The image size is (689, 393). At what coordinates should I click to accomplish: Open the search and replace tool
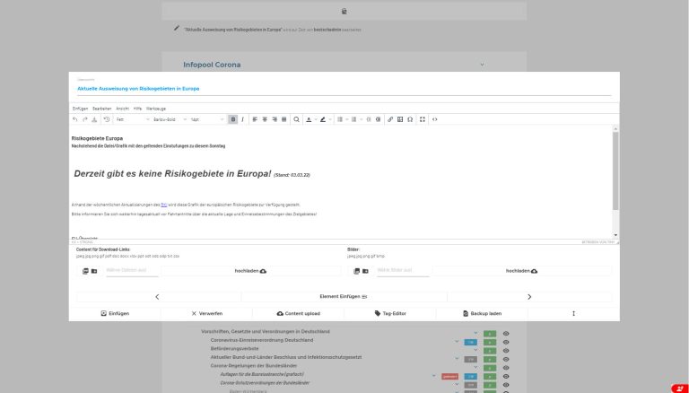[x=297, y=118]
